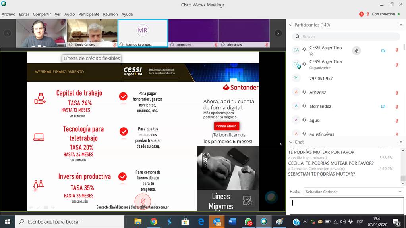Click the 79 avatar for 797 051 957
Viewport: 406px width, 228px height.
(x=296, y=78)
